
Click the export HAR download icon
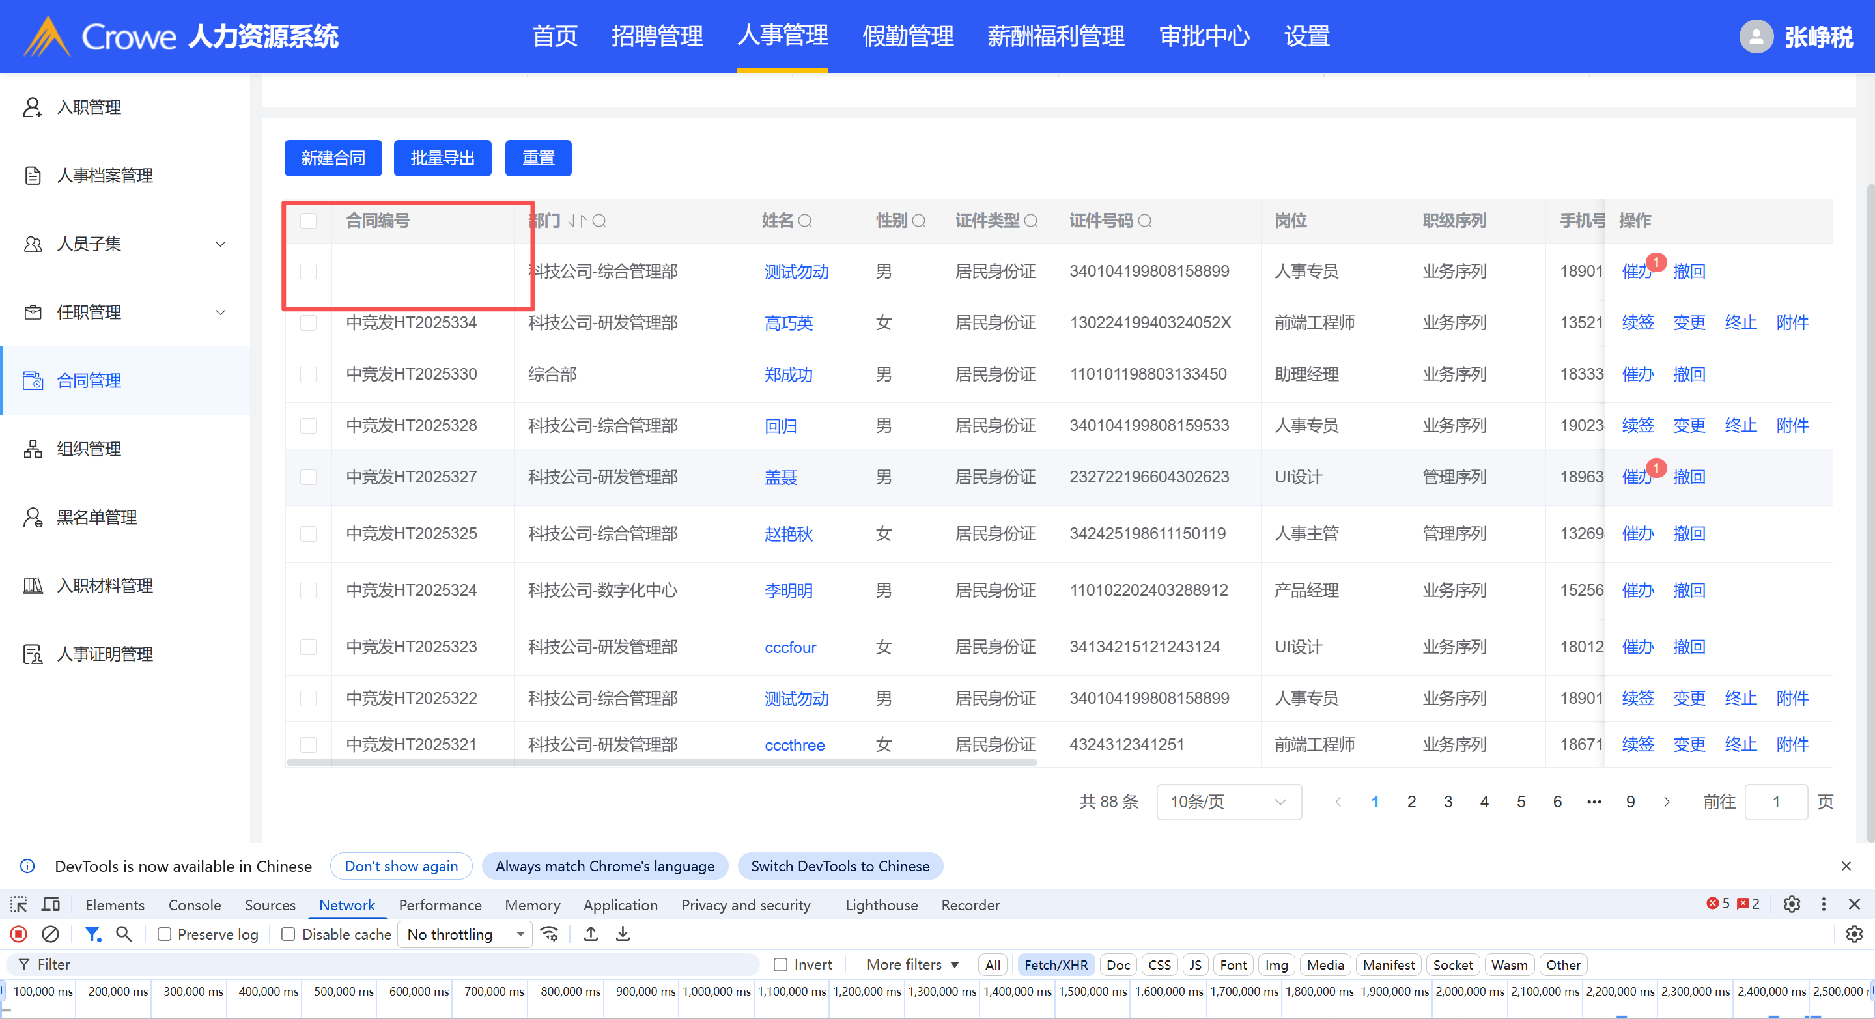tap(623, 934)
